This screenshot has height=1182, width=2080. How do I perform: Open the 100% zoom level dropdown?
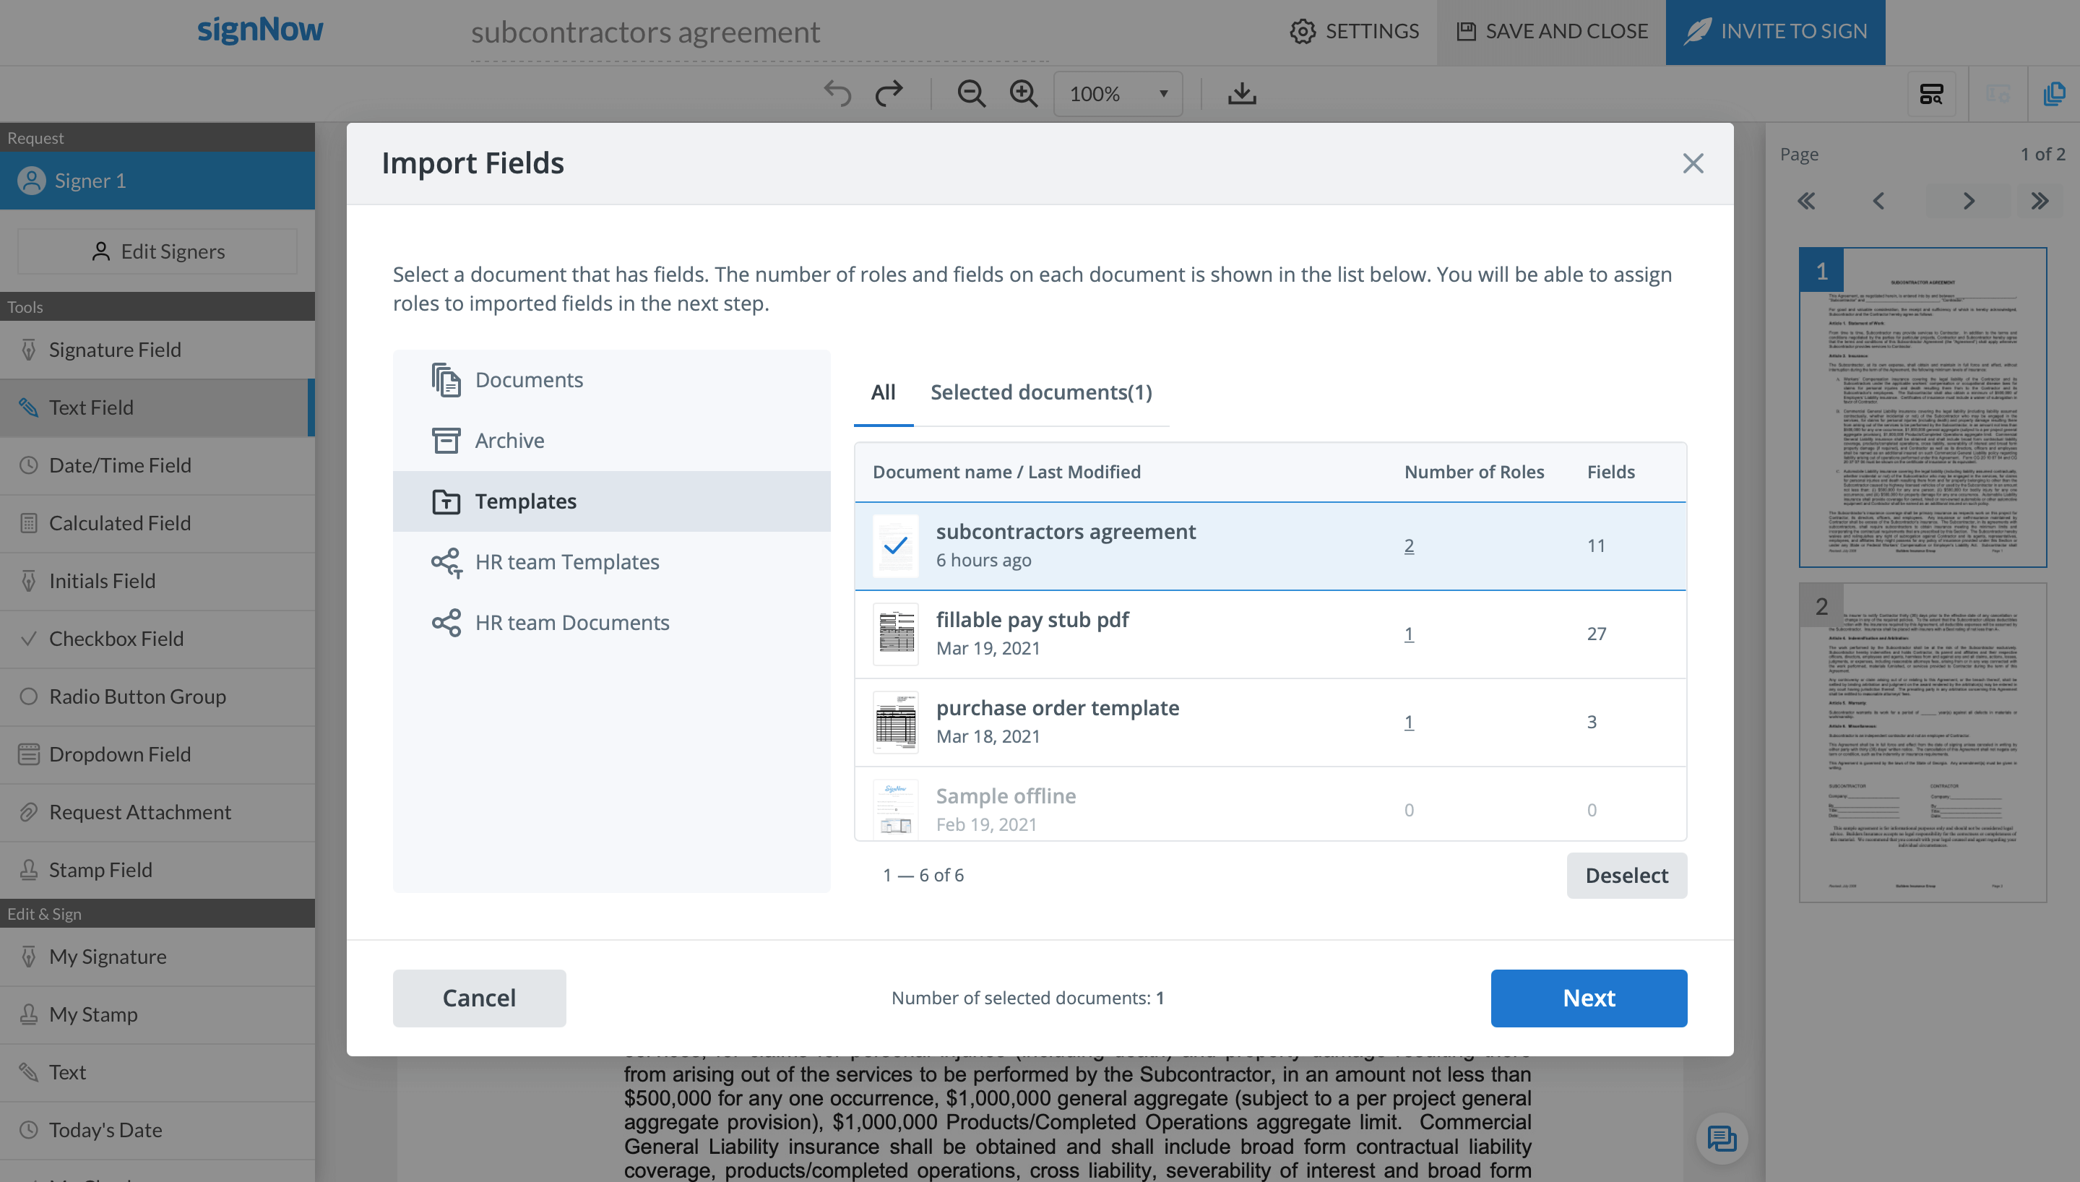pos(1118,93)
